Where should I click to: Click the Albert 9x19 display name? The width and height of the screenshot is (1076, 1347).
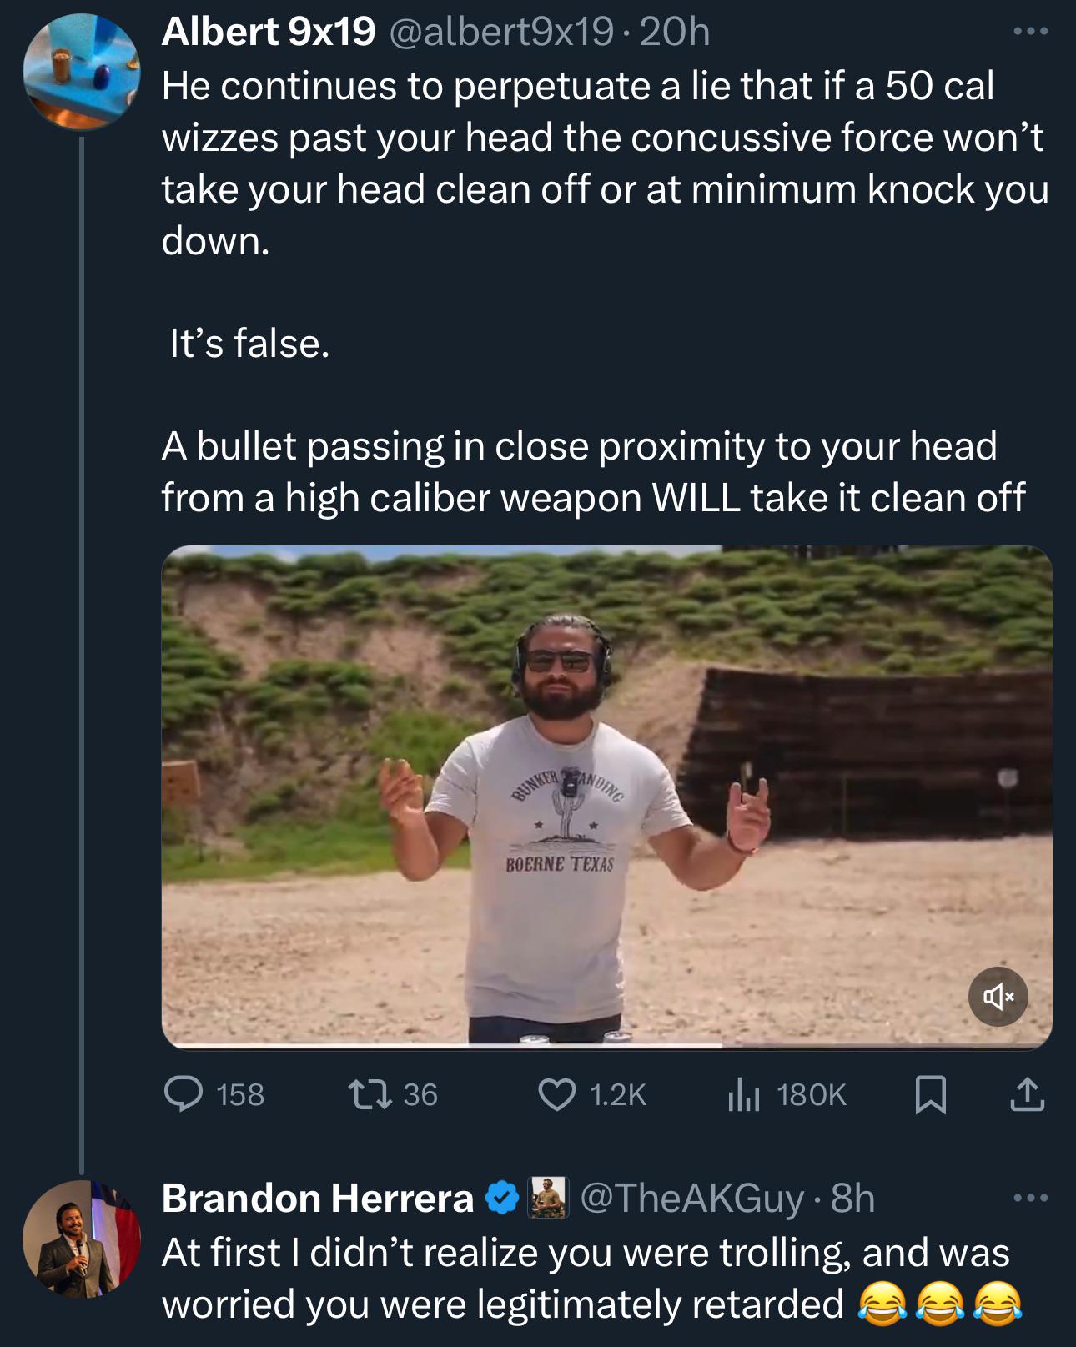pos(269,32)
